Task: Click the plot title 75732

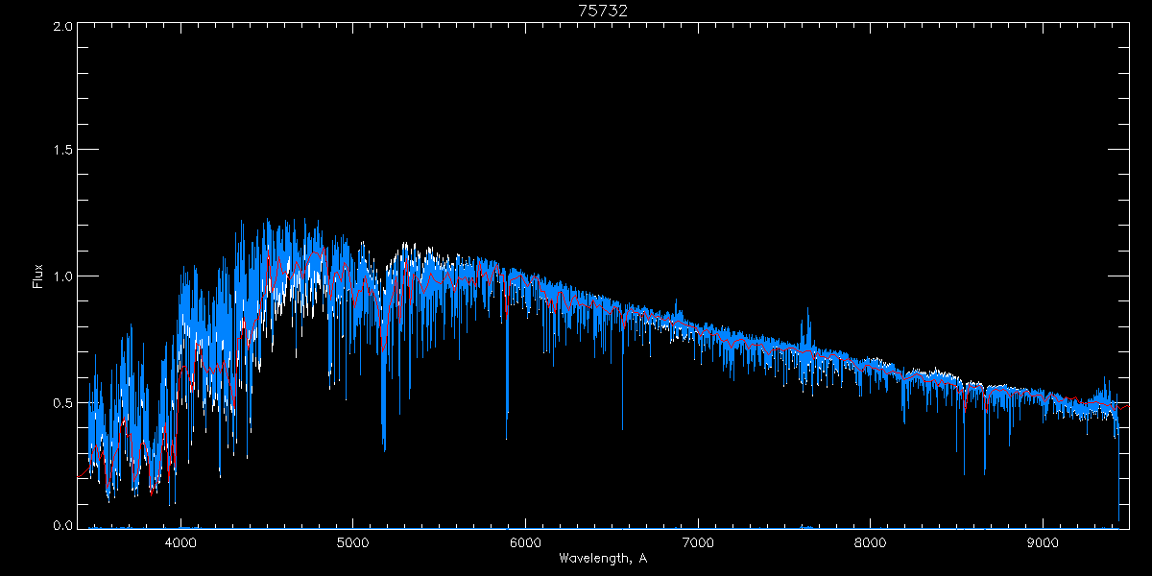Action: [602, 11]
